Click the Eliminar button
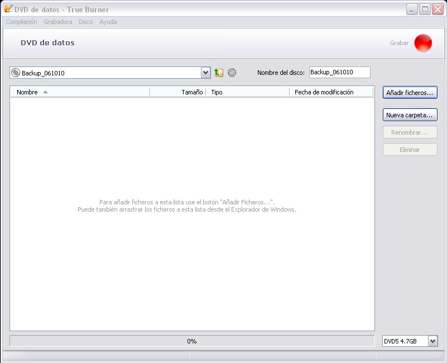This screenshot has height=363, width=447. (410, 150)
